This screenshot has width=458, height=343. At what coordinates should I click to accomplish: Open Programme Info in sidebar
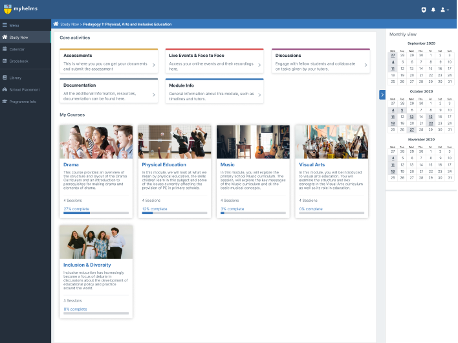[x=22, y=102]
